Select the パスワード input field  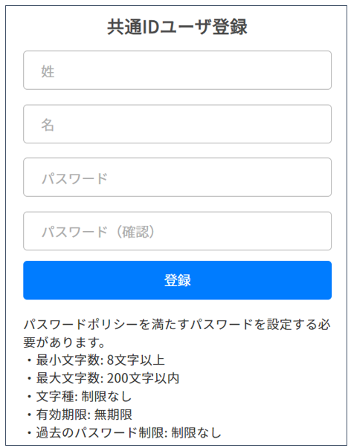coord(178,178)
